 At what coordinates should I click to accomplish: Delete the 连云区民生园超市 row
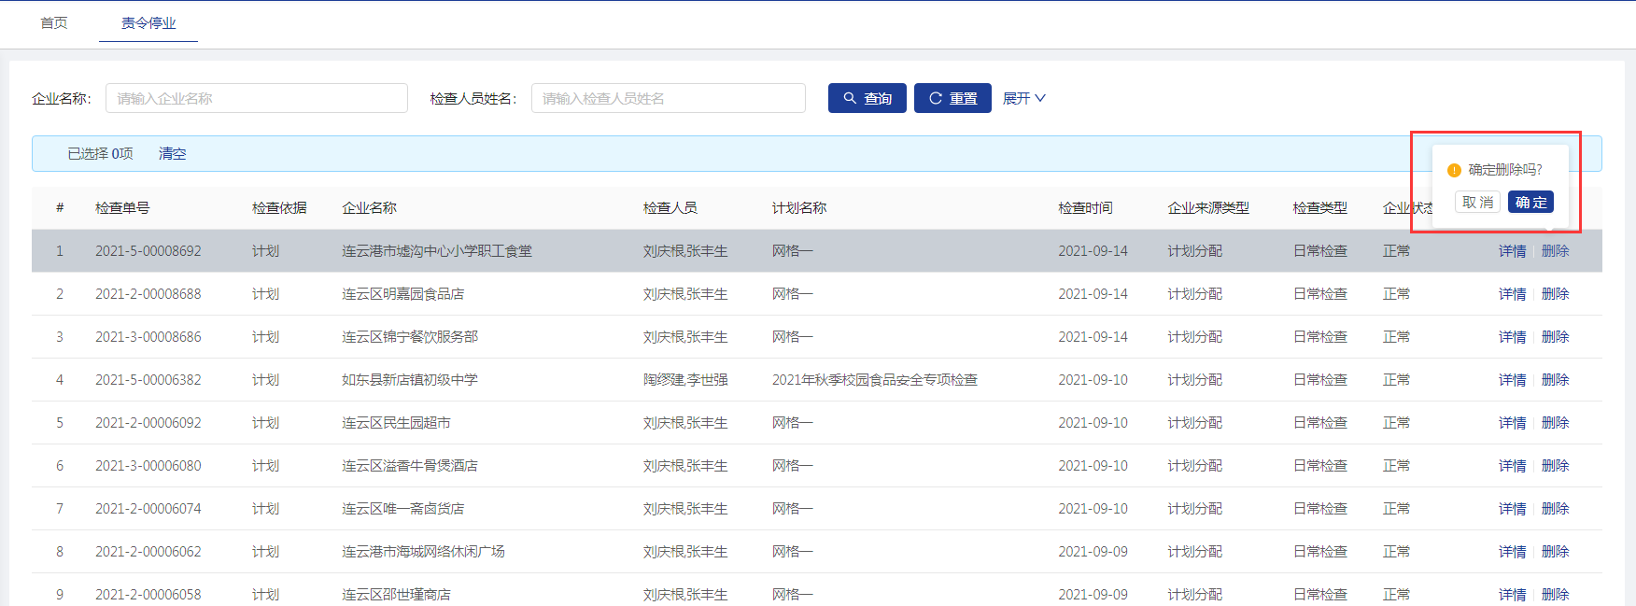pos(1555,423)
